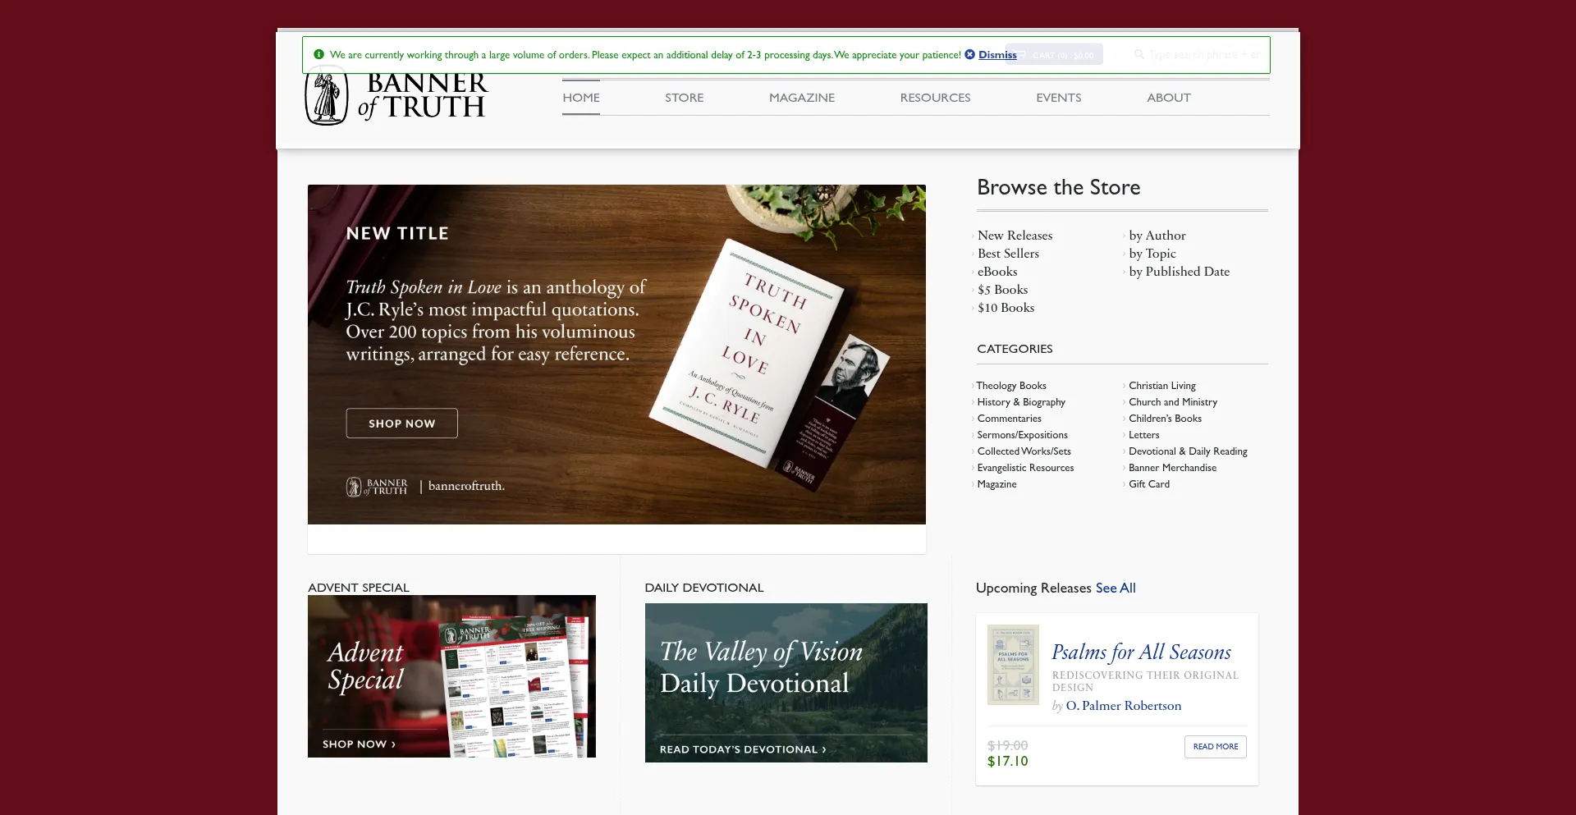1576x815 pixels.
Task: Open the Advent Special promo image
Action: (451, 676)
